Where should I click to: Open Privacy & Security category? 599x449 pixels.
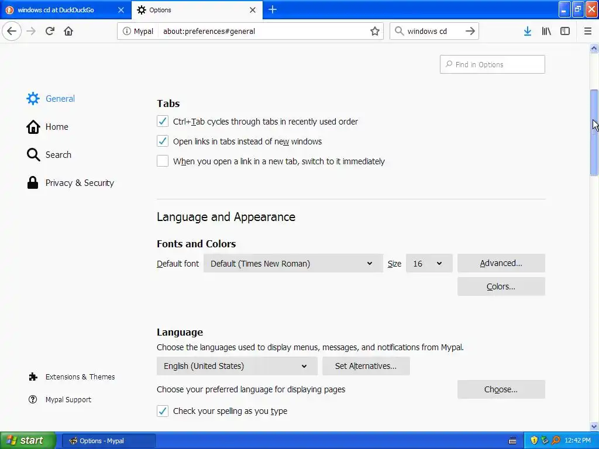(70, 183)
